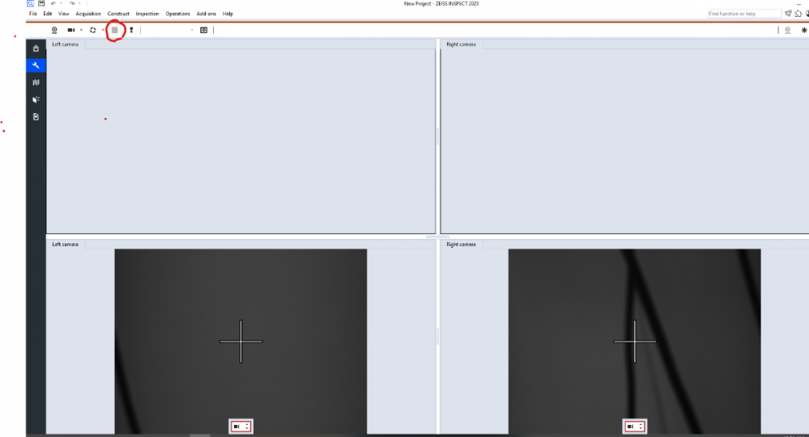Image resolution: width=809 pixels, height=437 pixels.
Task: Open the Help menu
Action: 228,14
